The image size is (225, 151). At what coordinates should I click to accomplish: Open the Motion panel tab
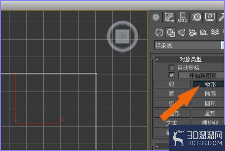coord(196,17)
